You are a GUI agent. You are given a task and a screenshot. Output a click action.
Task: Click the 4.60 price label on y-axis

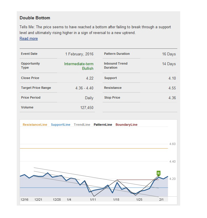tap(172, 144)
